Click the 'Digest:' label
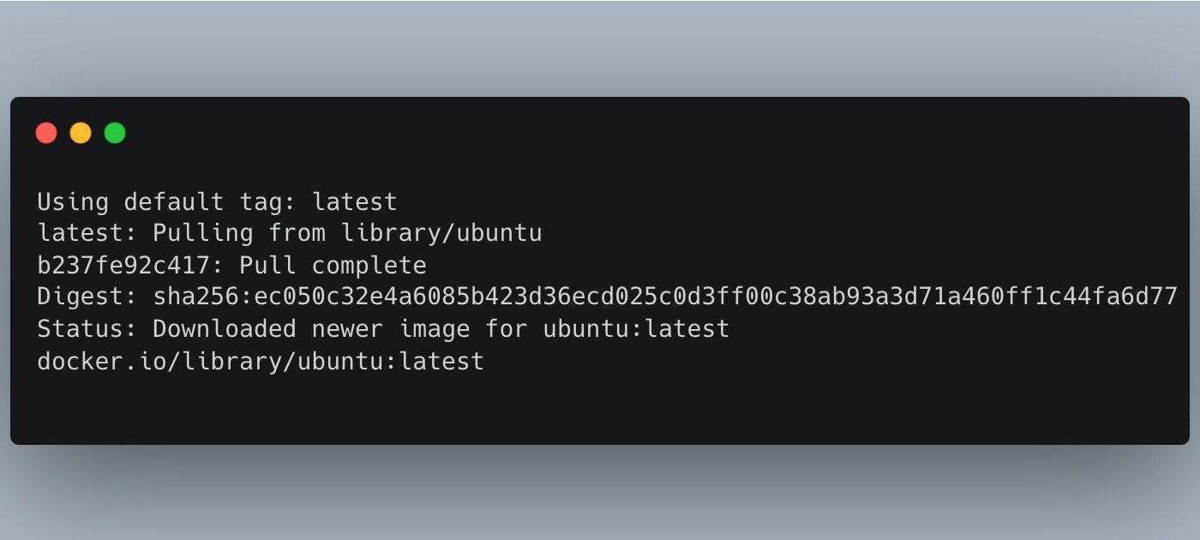The width and height of the screenshot is (1200, 540). pos(87,297)
